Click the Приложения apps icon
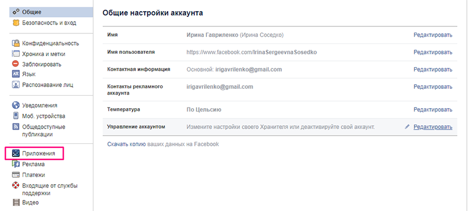The width and height of the screenshot is (468, 211). [x=16, y=154]
